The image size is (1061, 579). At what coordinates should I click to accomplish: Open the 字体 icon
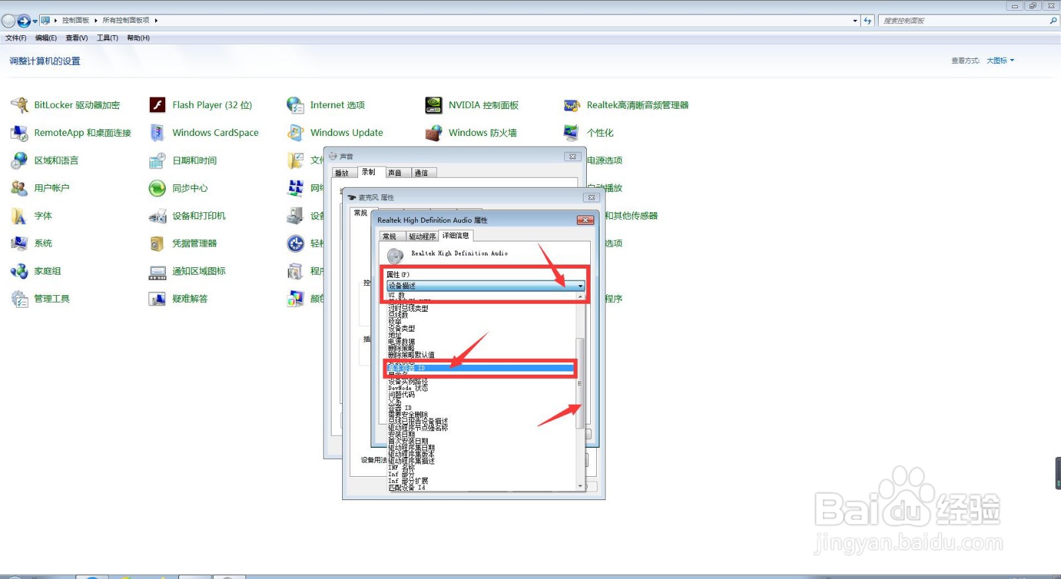pyautogui.click(x=19, y=216)
